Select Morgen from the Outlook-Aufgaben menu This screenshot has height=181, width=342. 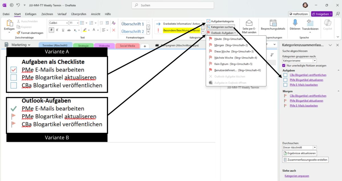click(219, 45)
